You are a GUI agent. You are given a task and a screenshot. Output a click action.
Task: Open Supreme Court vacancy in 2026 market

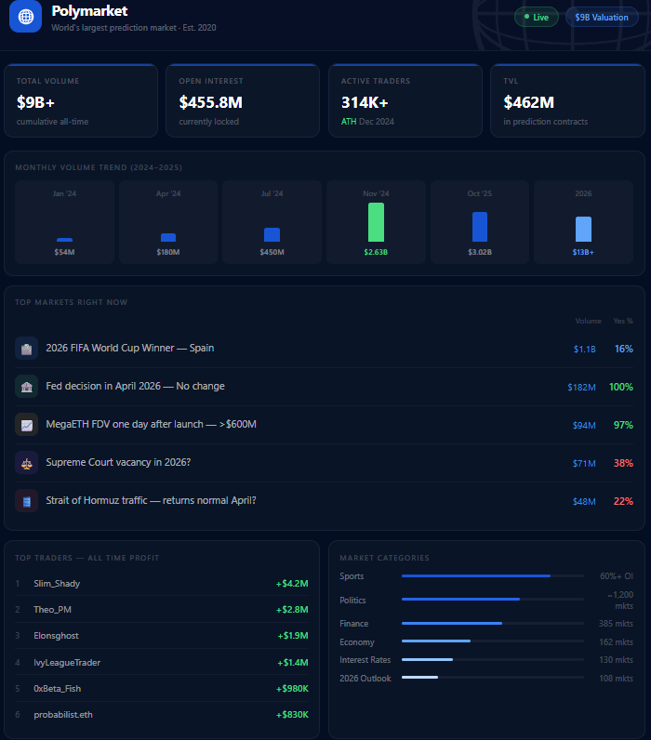coord(325,464)
